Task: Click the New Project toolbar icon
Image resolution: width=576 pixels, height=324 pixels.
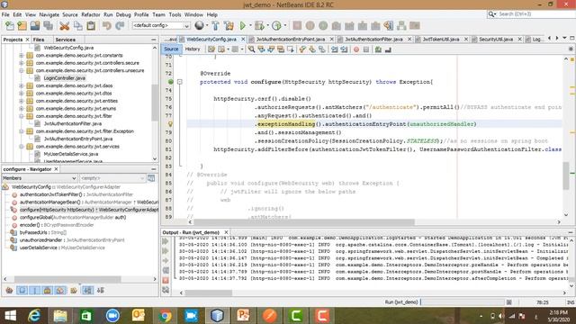Action: 22,26
